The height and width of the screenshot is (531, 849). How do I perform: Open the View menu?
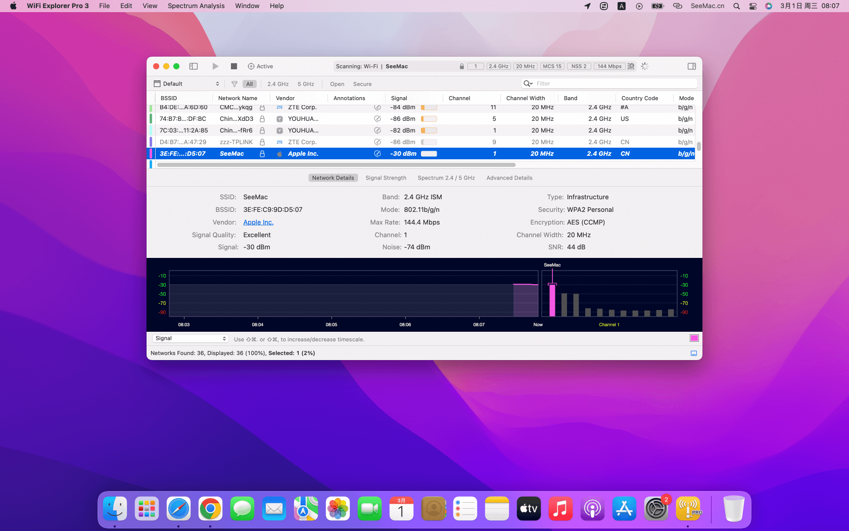point(150,6)
